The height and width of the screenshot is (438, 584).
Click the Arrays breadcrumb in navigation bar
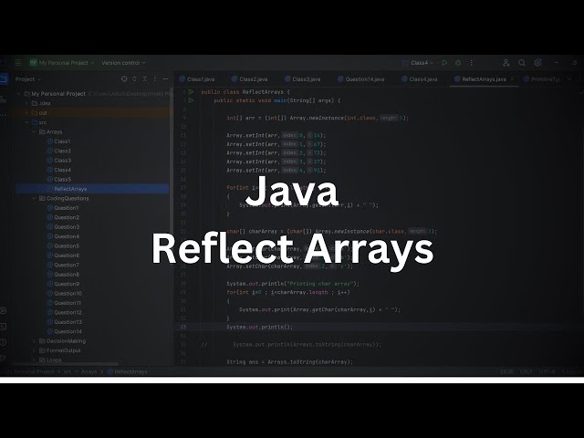(89, 371)
